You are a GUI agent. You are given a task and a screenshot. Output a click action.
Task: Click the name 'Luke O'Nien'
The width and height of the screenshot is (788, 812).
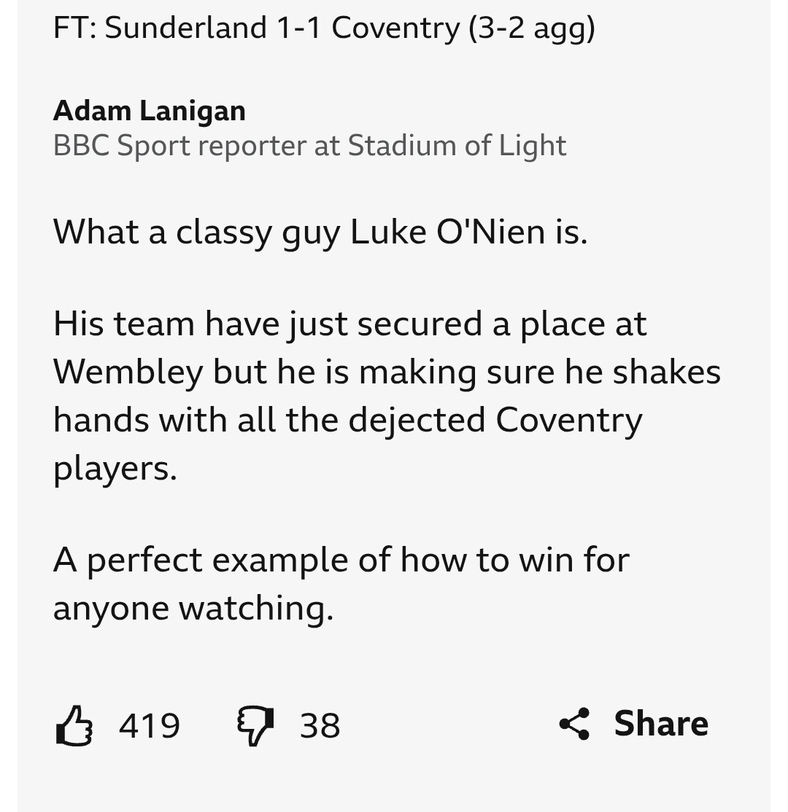click(x=448, y=232)
